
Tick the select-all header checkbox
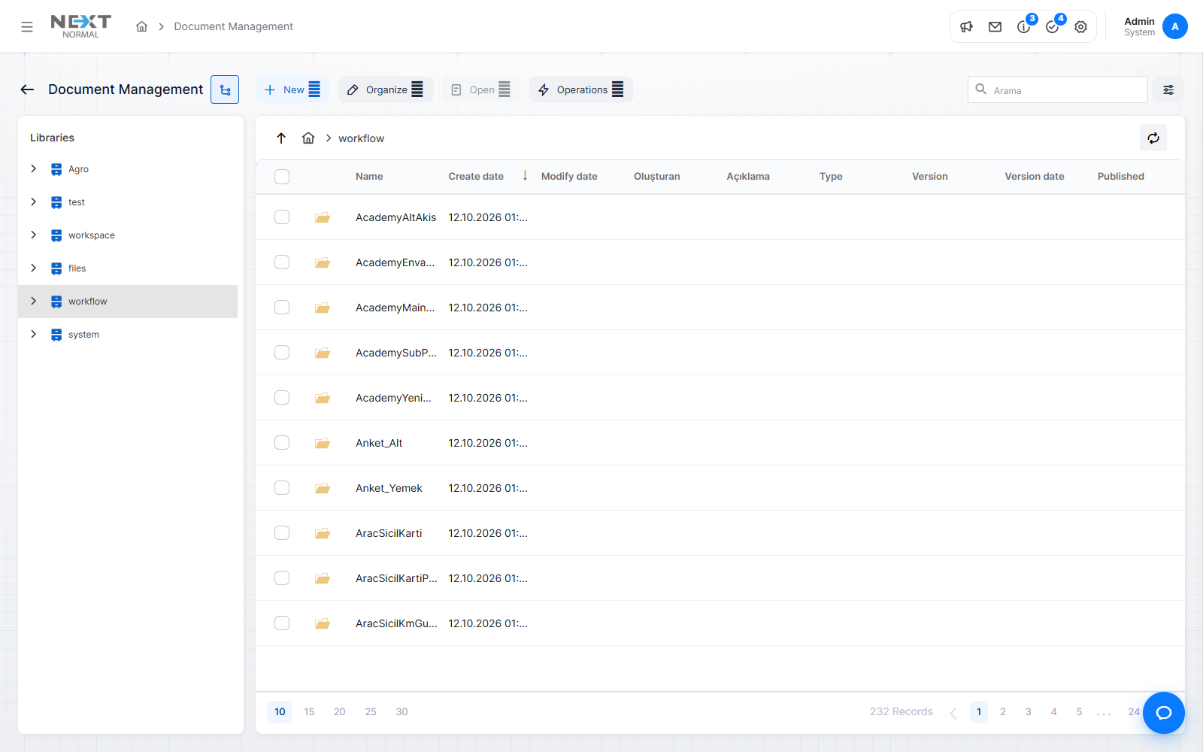click(282, 177)
